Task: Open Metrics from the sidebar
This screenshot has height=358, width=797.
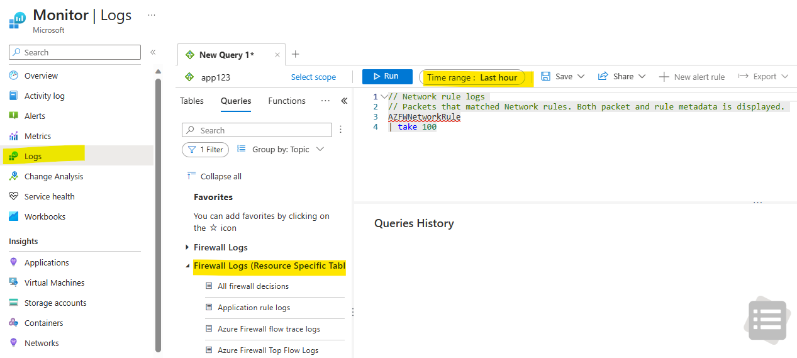Action: 37,136
